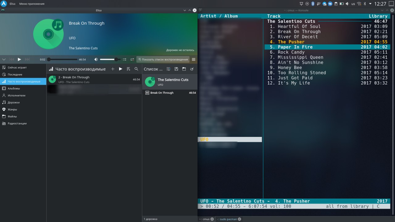The height and width of the screenshot is (222, 395).
Task: Open "Последние" in sidebar
Action: tap(23, 74)
